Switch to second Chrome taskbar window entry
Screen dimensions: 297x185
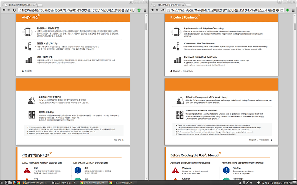click(x=123, y=183)
